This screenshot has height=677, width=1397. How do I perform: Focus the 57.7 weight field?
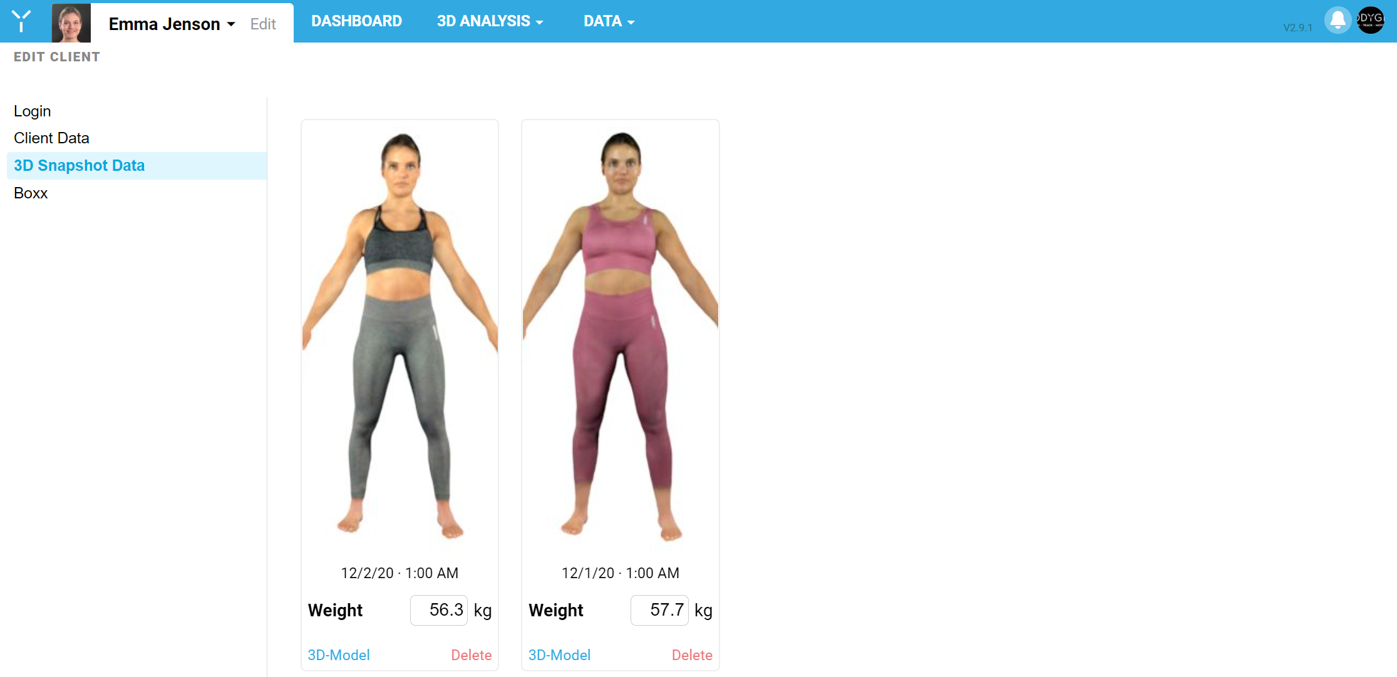click(659, 610)
